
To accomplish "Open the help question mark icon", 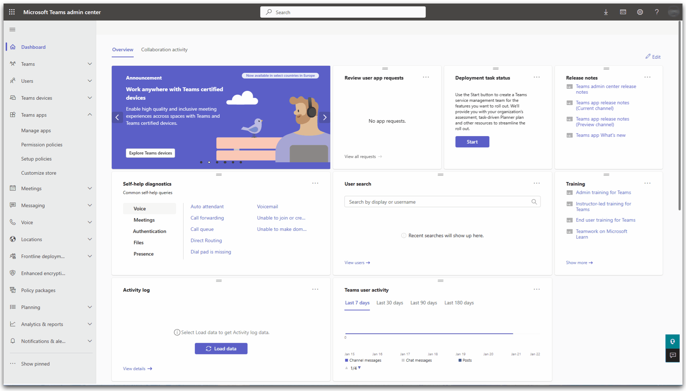I will (657, 12).
